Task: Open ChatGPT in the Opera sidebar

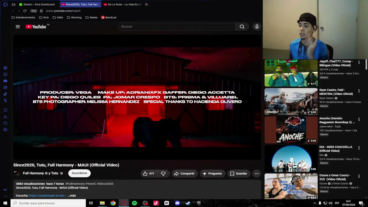Action: tap(5, 68)
